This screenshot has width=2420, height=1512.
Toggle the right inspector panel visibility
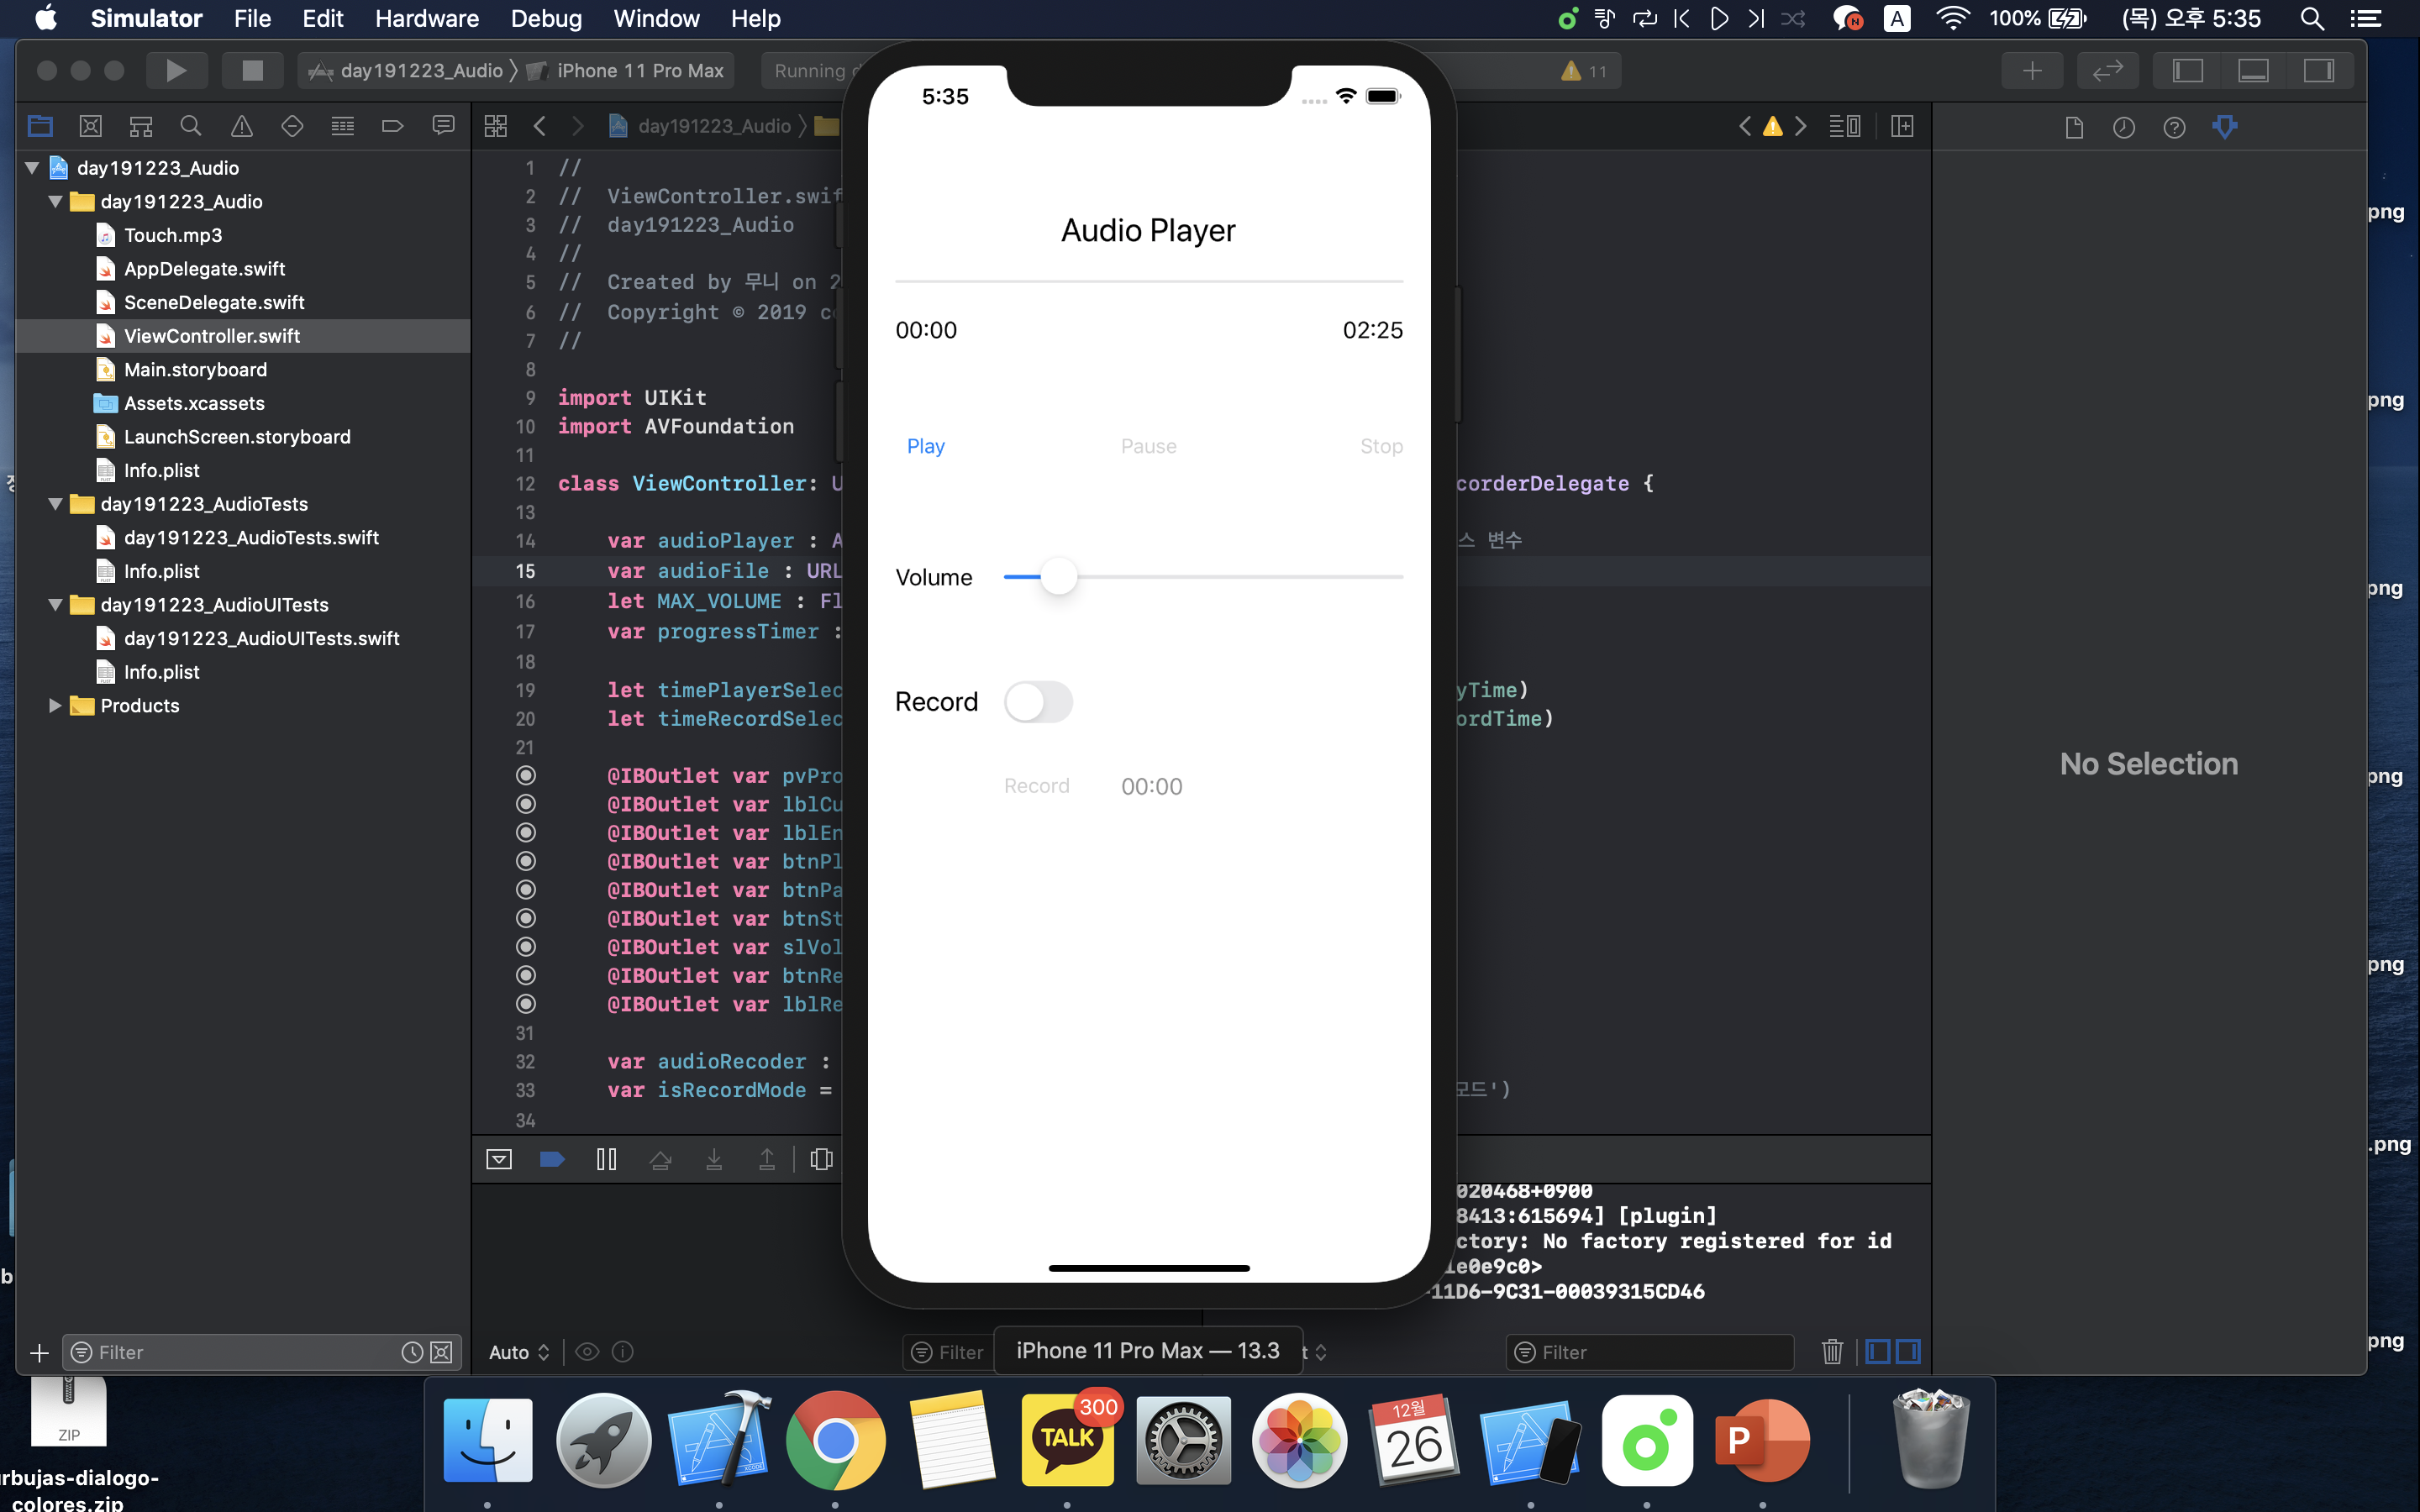tap(2318, 70)
